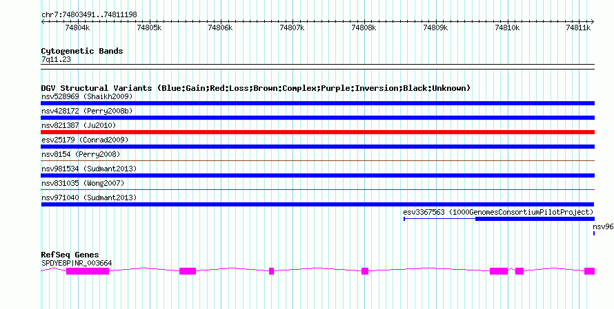Image resolution: width=614 pixels, height=309 pixels.
Task: Click the SPDYE8P exon ending at 74810k
Action: (x=499, y=271)
